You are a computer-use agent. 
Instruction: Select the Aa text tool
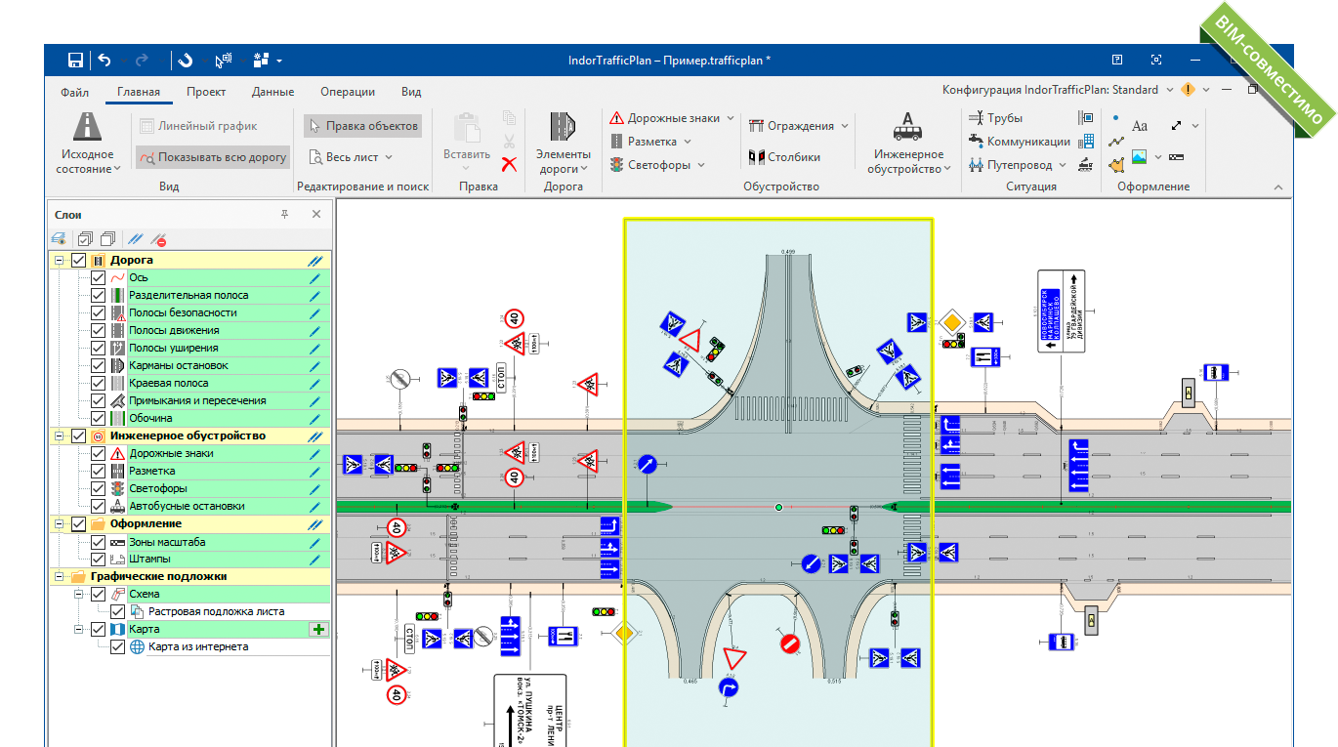coord(1140,126)
